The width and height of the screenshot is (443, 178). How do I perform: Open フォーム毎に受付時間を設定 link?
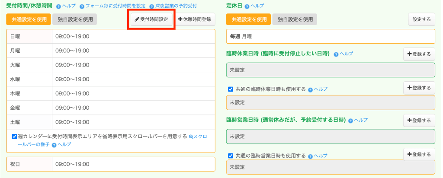coord(112,6)
